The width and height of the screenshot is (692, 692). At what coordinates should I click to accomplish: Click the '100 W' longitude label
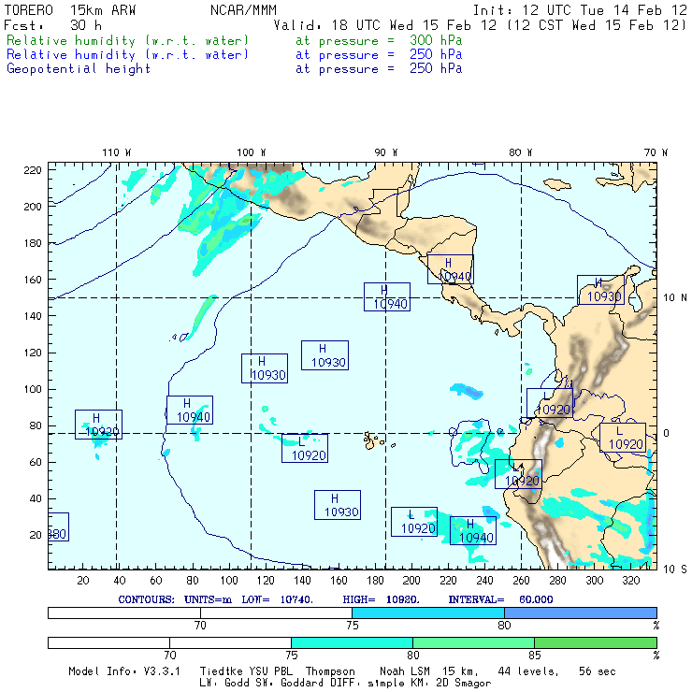pos(252,152)
